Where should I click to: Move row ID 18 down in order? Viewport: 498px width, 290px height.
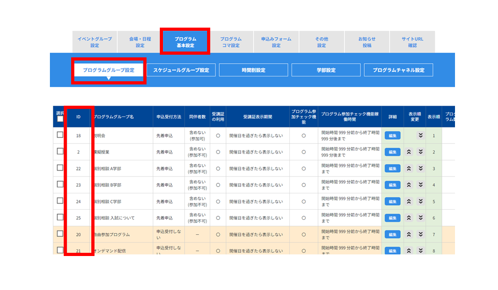point(420,135)
